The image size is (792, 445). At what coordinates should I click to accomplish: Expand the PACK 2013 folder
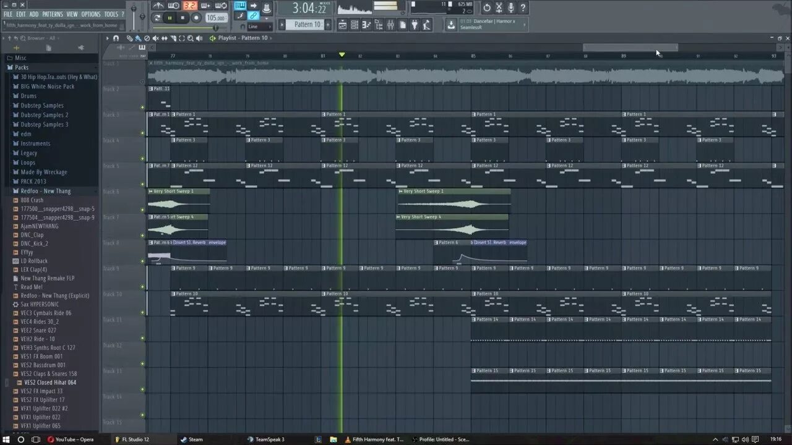tap(33, 182)
